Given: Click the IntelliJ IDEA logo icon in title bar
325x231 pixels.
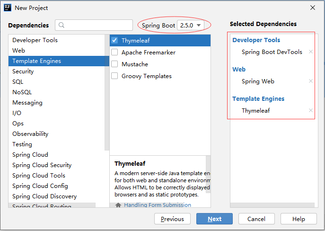Looking at the screenshot, I should pos(8,8).
